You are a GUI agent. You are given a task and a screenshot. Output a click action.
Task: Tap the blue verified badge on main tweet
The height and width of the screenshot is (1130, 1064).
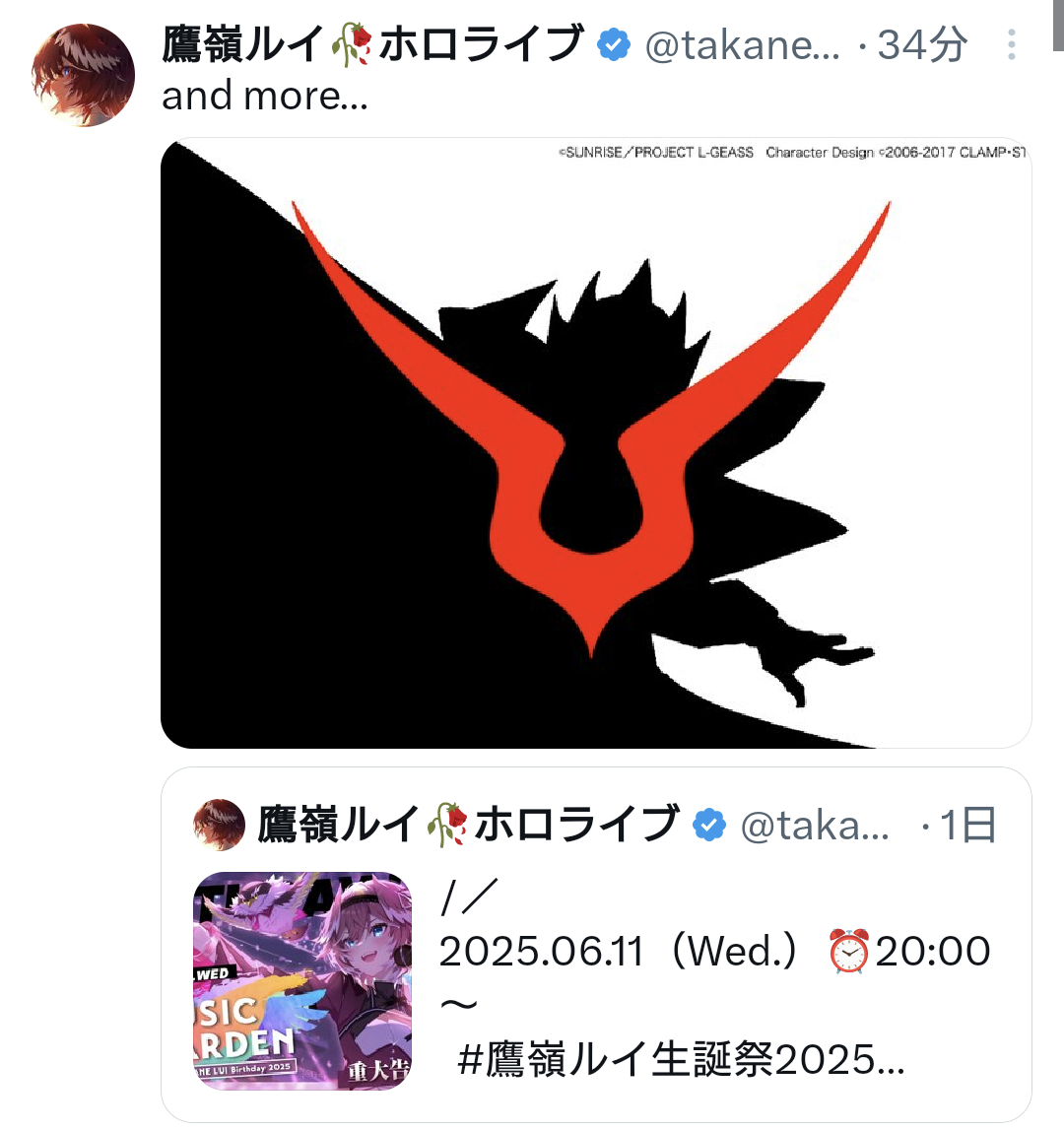click(x=614, y=44)
